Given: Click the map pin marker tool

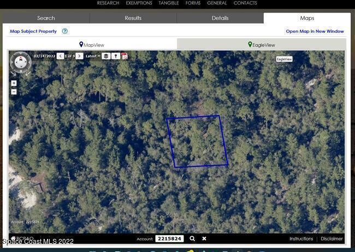Looking at the screenshot, I should coord(115,56).
